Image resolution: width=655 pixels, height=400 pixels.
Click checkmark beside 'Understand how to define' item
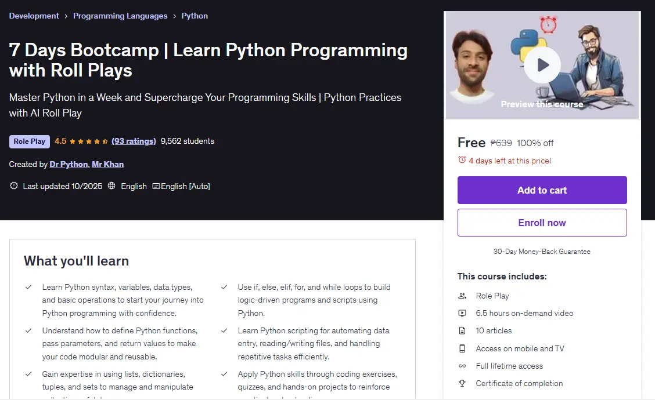[x=28, y=330]
